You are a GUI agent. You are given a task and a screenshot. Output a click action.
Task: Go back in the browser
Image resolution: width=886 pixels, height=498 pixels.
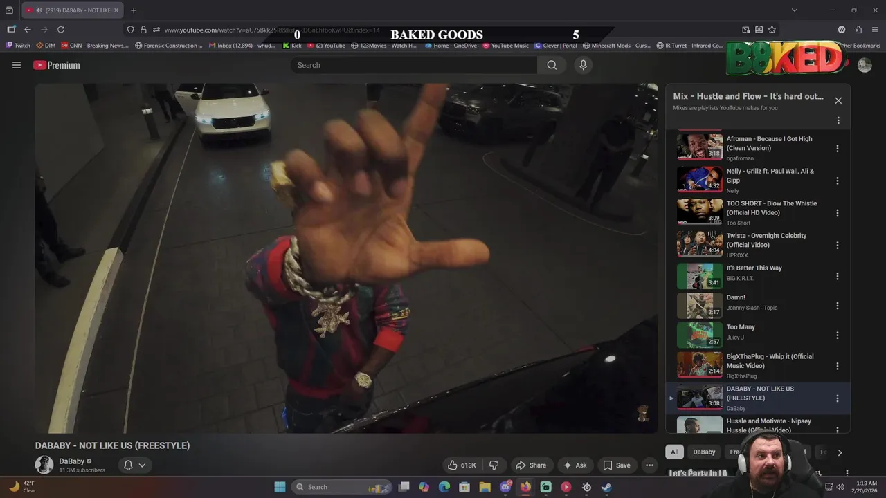click(28, 30)
